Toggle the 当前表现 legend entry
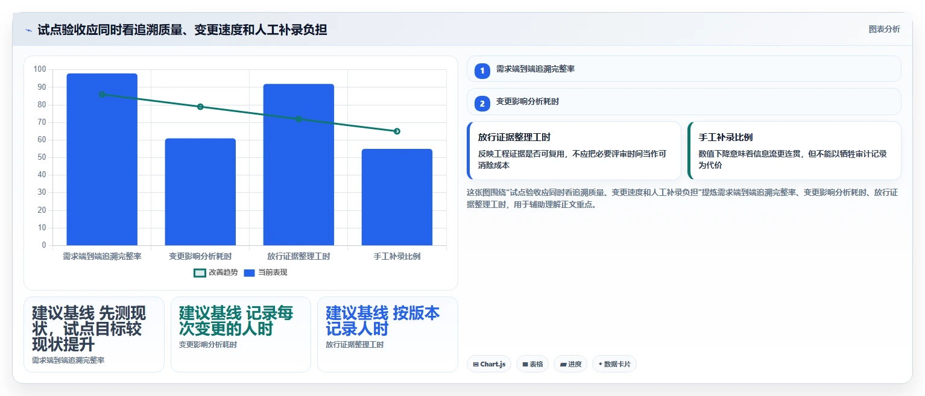This screenshot has width=925, height=396. [x=265, y=272]
